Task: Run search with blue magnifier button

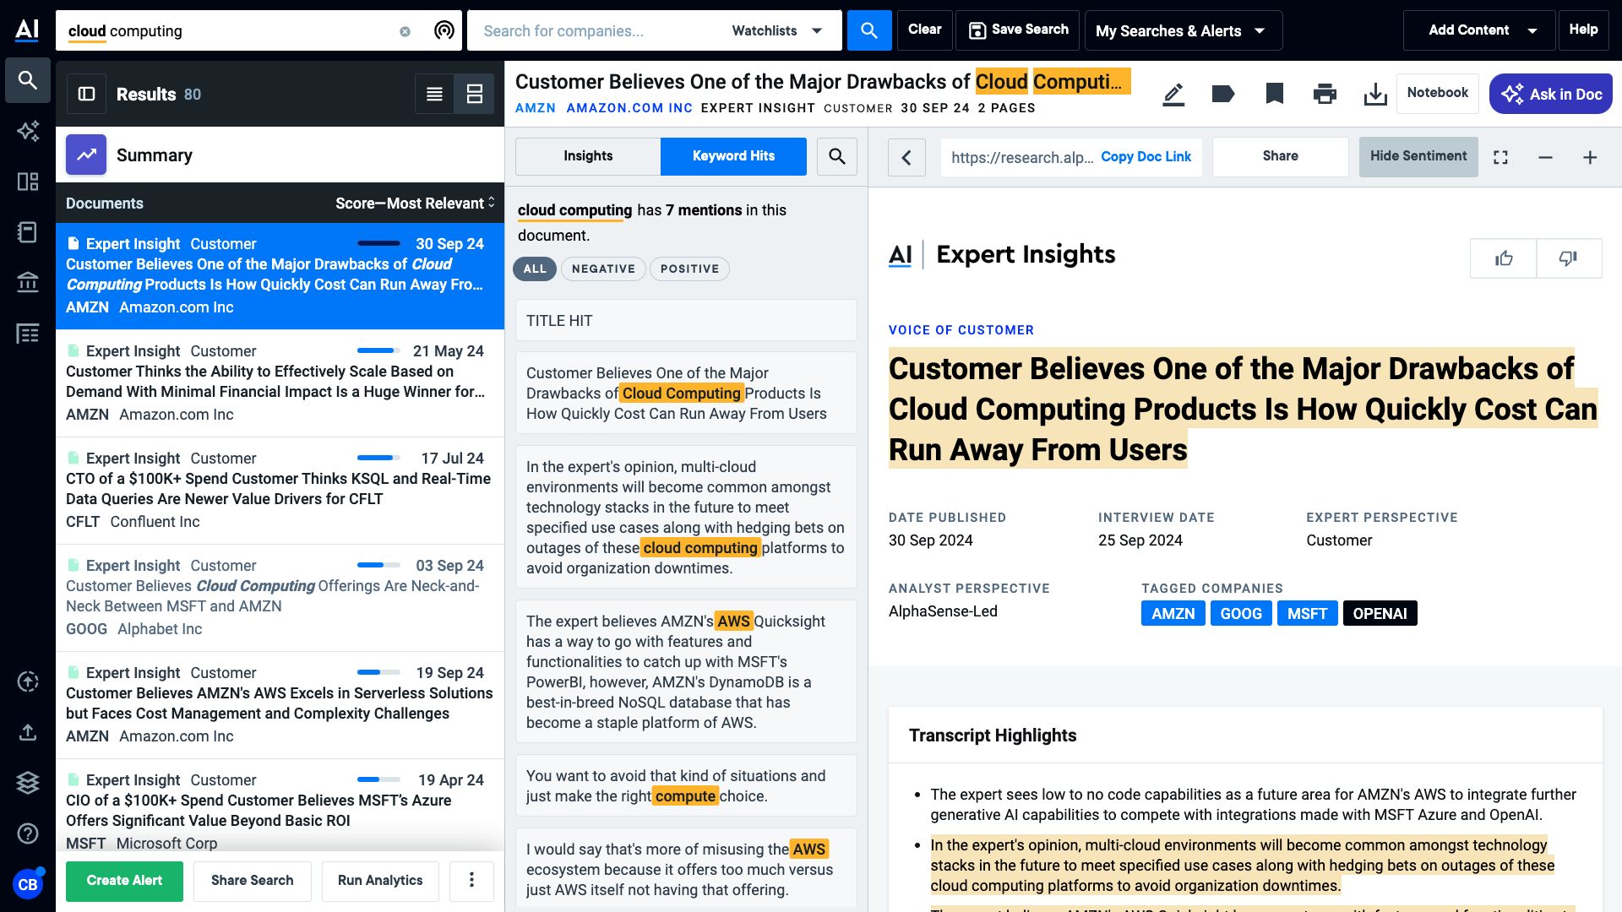Action: point(869,30)
